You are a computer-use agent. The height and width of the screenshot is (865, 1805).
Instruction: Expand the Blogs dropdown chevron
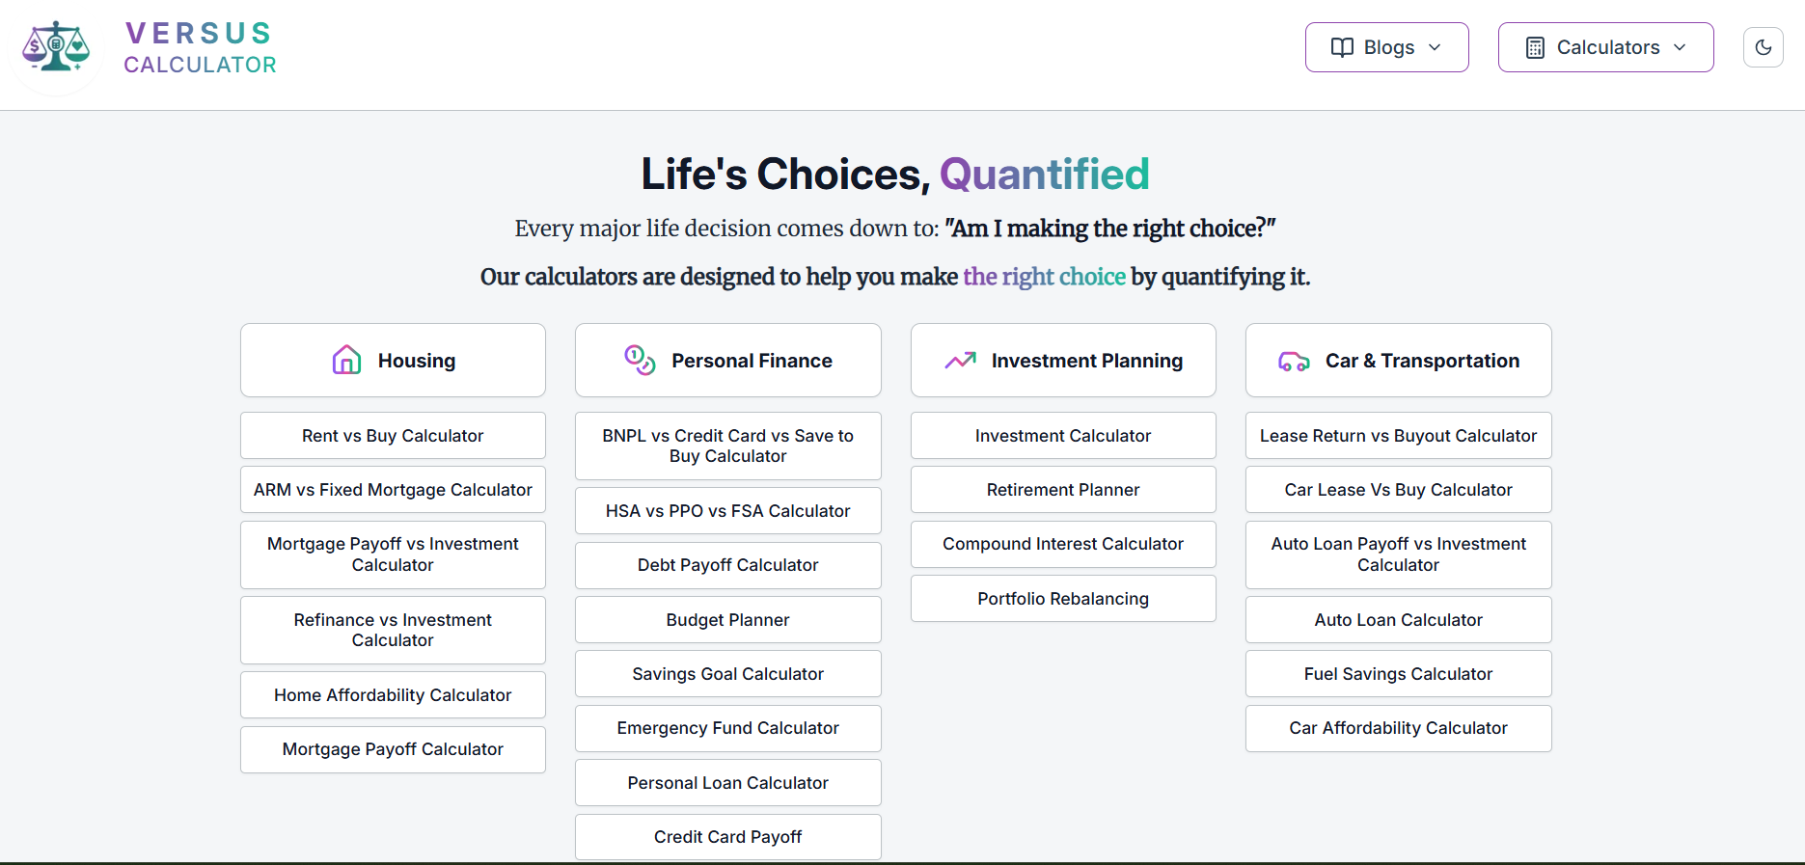click(x=1435, y=47)
